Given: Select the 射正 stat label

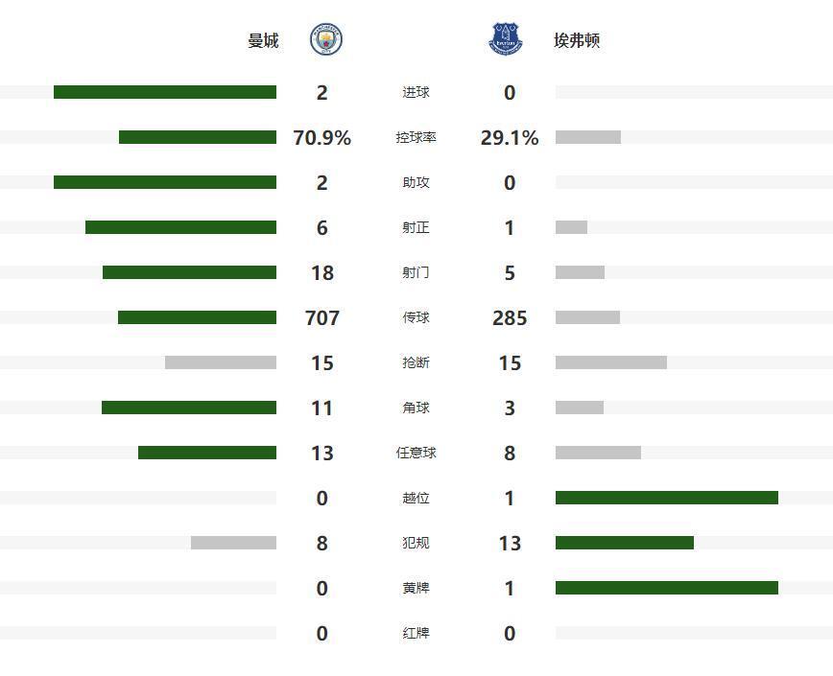Looking at the screenshot, I should tap(416, 228).
